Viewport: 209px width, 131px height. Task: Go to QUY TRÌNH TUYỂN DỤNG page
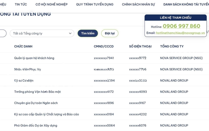95,4
